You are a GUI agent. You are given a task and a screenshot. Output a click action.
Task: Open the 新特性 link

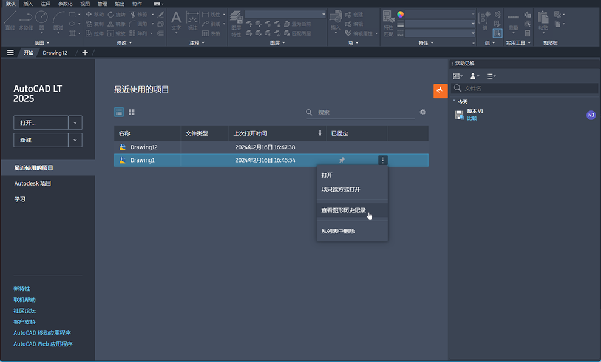click(x=22, y=289)
